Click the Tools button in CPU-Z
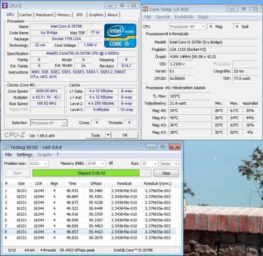The width and height of the screenshot is (263, 256). [96, 135]
